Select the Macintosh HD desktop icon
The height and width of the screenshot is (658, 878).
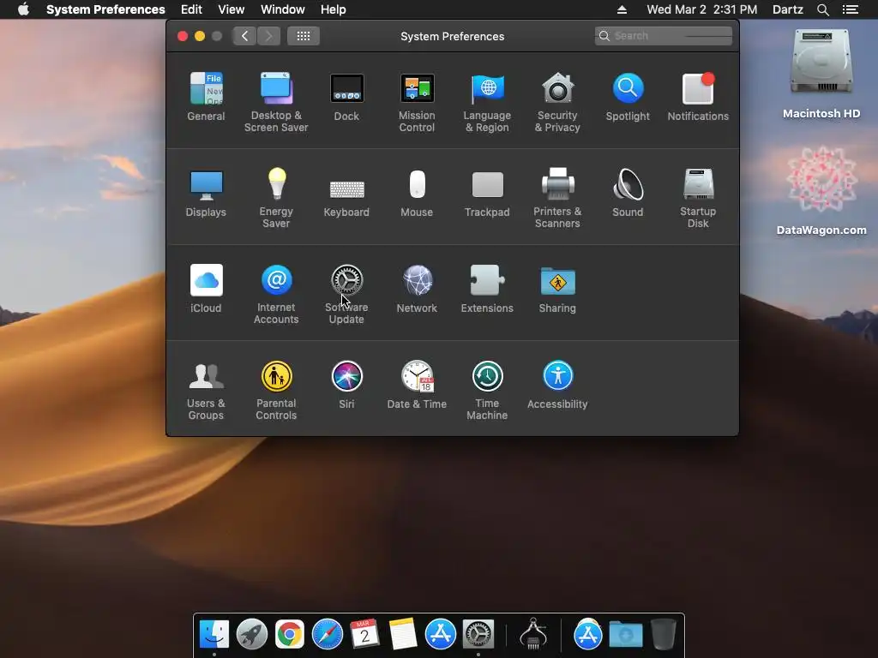(821, 74)
